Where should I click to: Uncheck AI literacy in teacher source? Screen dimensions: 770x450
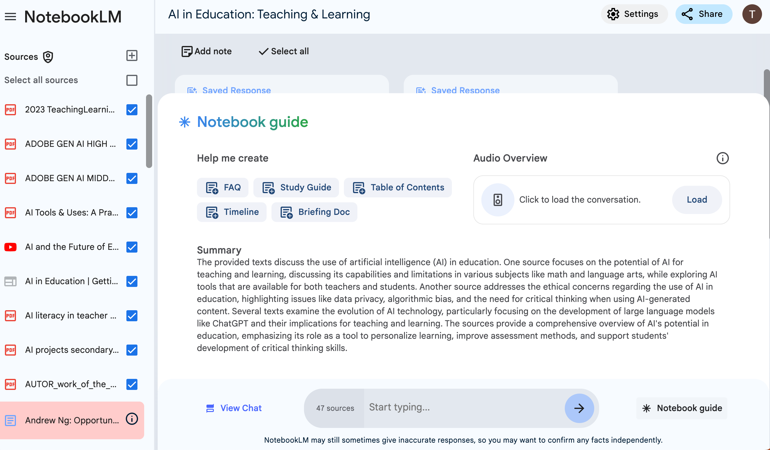click(132, 316)
